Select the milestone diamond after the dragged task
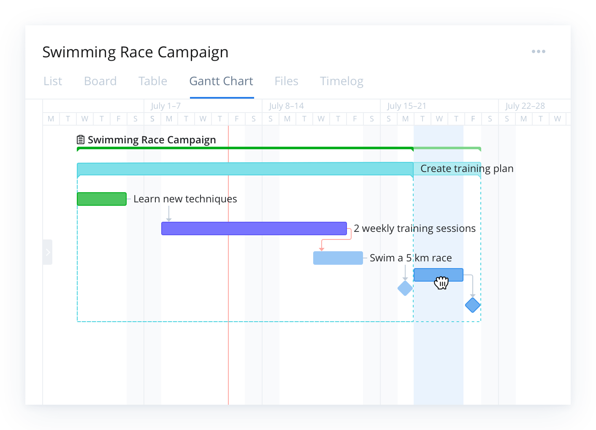 (472, 305)
